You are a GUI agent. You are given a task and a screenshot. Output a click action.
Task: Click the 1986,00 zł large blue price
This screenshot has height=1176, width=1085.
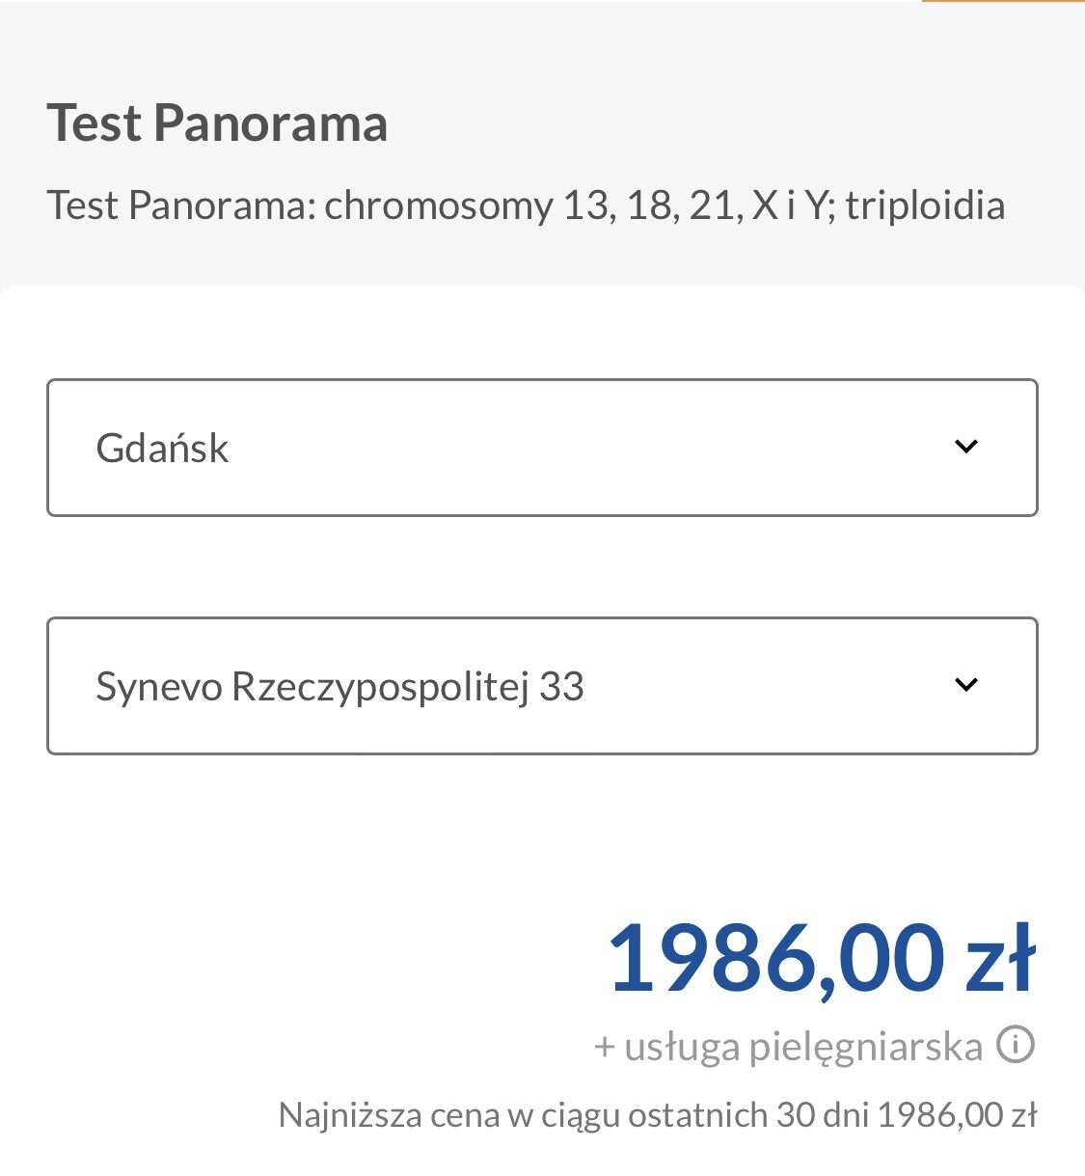coord(821,959)
